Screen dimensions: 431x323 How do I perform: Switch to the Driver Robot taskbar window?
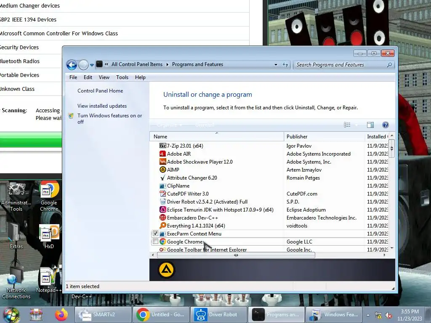click(x=219, y=315)
